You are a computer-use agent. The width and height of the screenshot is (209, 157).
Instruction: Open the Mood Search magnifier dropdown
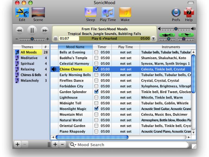point(73,145)
